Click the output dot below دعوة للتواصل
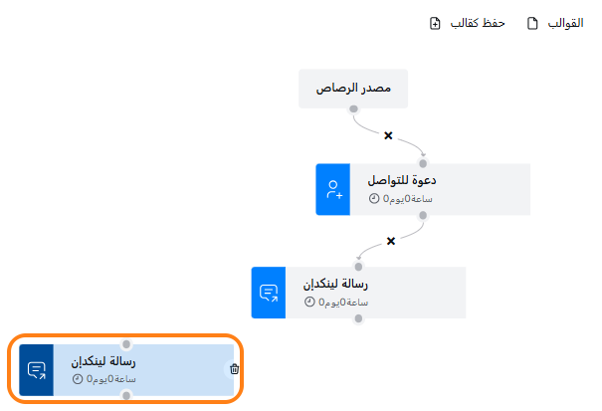Image resolution: width=602 pixels, height=411 pixels. (423, 215)
